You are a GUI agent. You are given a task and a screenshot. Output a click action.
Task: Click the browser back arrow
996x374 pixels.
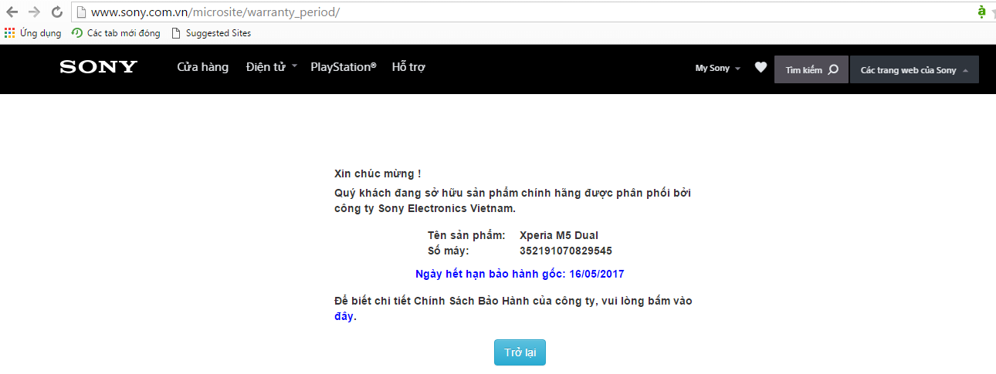click(12, 12)
